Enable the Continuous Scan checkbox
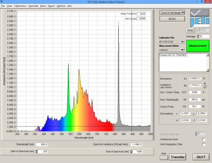This screenshot has height=163, width=212. click(204, 139)
